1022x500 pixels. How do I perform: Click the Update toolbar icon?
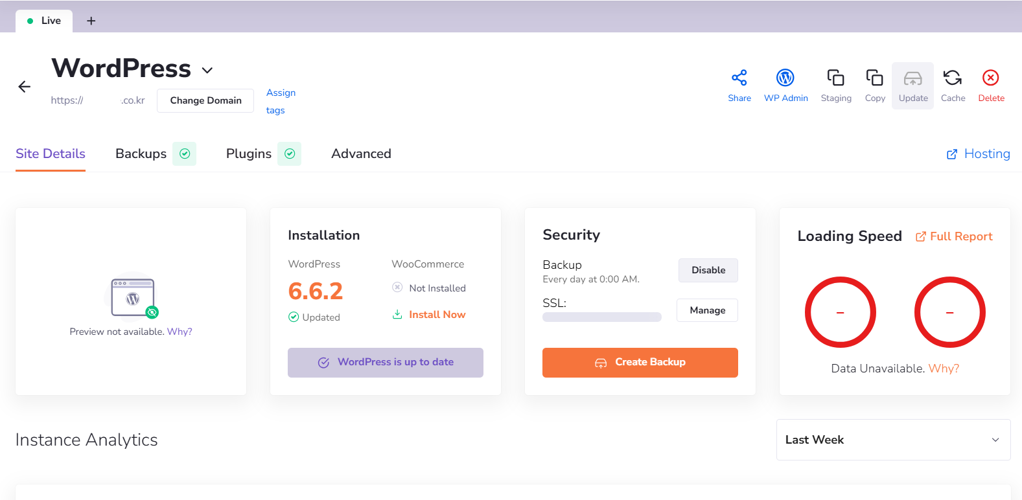point(913,86)
